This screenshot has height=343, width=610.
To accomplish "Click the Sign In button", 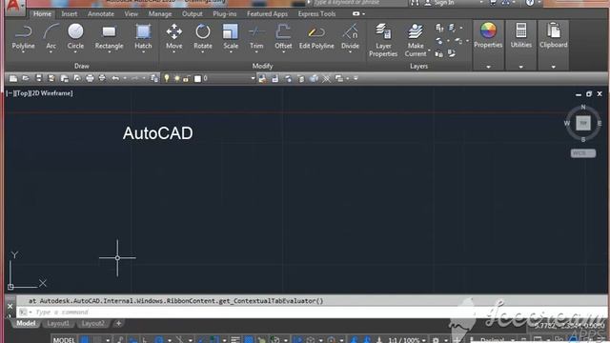I will pos(439,3).
